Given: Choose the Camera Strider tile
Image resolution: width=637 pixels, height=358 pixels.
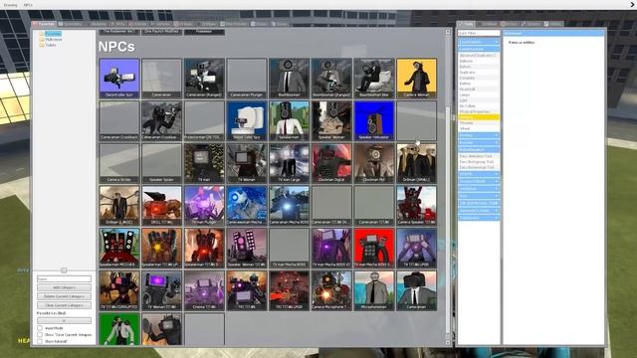Looking at the screenshot, I should (119, 163).
